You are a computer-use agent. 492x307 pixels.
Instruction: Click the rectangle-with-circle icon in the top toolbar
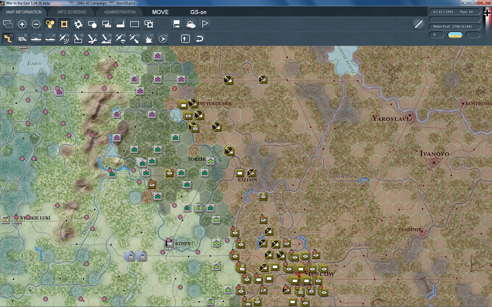pyautogui.click(x=92, y=24)
